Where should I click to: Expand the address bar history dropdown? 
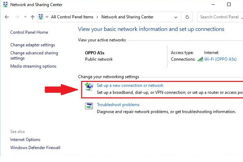176,17
